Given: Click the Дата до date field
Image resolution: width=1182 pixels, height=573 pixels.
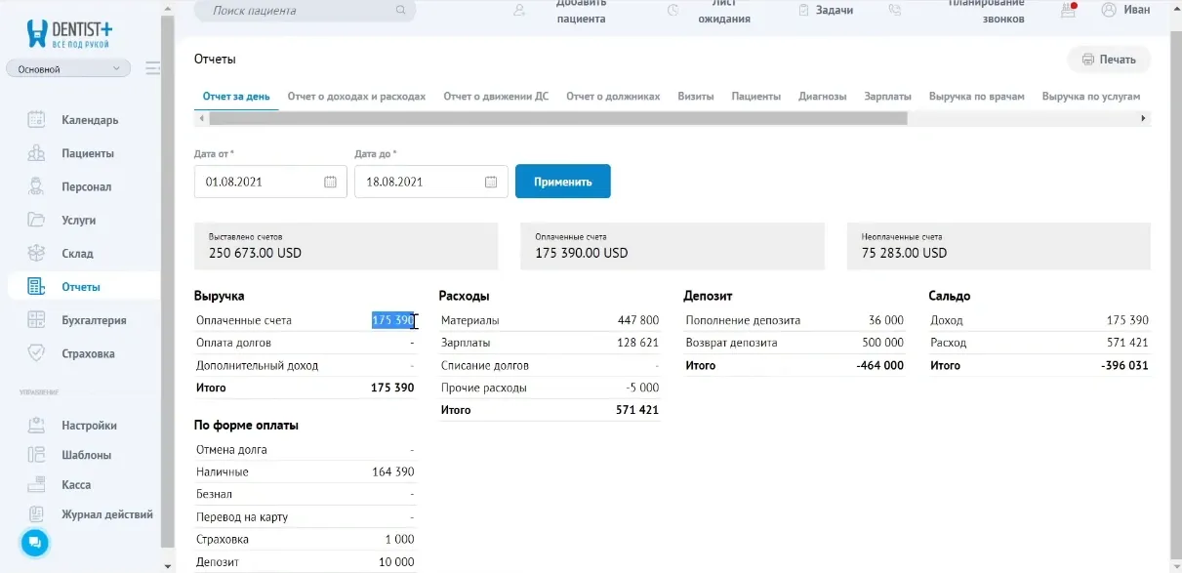Looking at the screenshot, I should click(x=431, y=182).
